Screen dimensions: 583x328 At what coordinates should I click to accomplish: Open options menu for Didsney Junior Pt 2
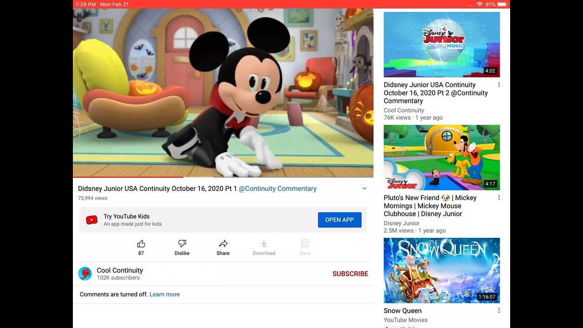point(499,85)
